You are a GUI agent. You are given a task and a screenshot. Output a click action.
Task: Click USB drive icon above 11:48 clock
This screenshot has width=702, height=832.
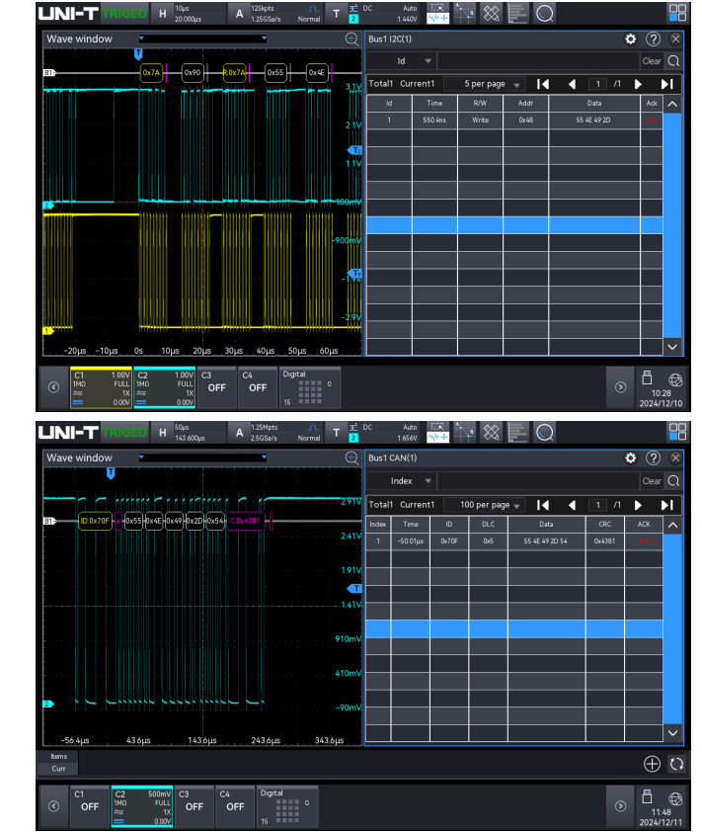[x=648, y=794]
